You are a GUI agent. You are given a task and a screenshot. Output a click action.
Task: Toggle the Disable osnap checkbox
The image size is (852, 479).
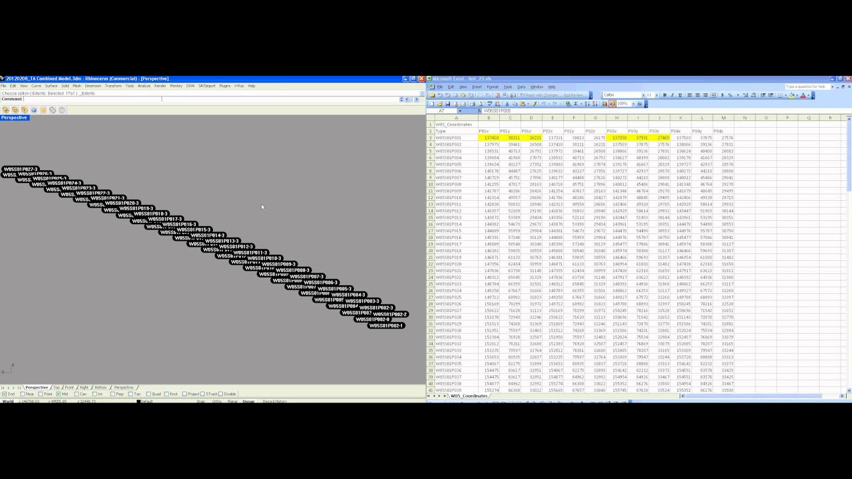click(x=220, y=394)
